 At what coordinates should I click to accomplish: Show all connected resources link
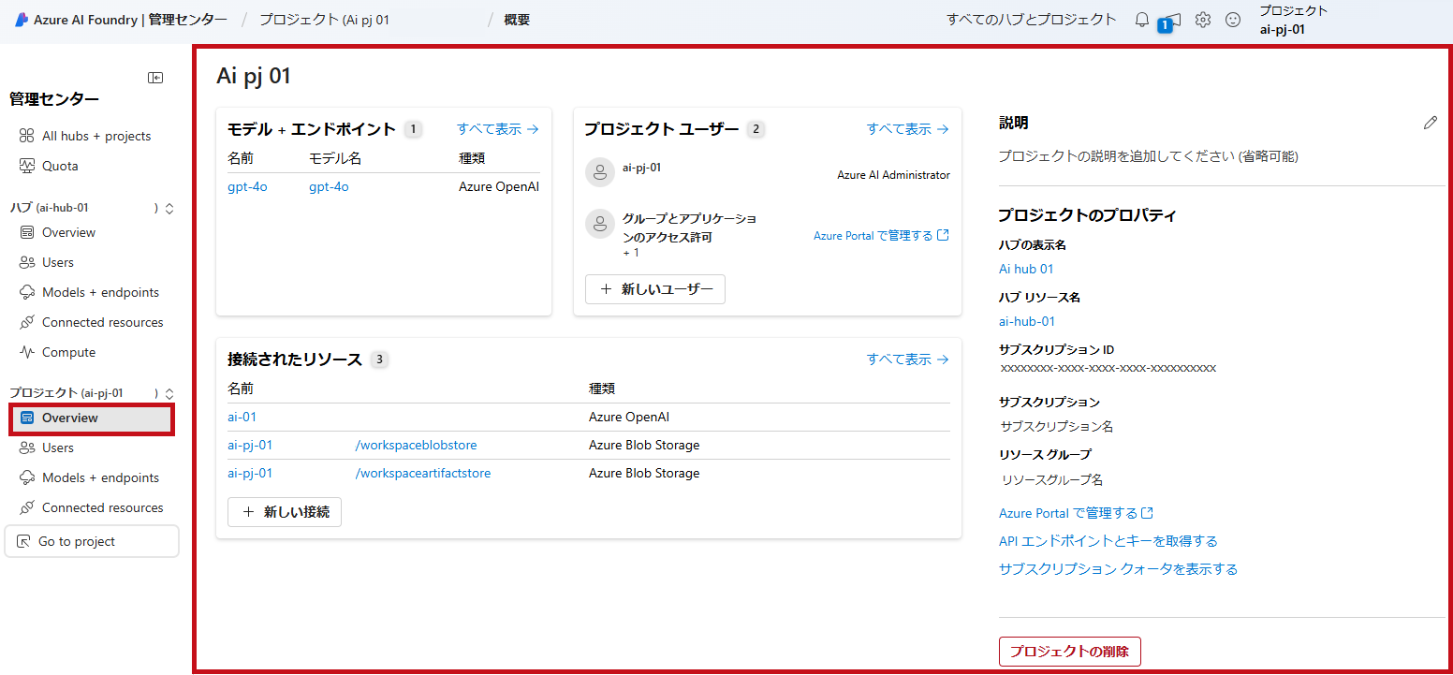tap(908, 360)
